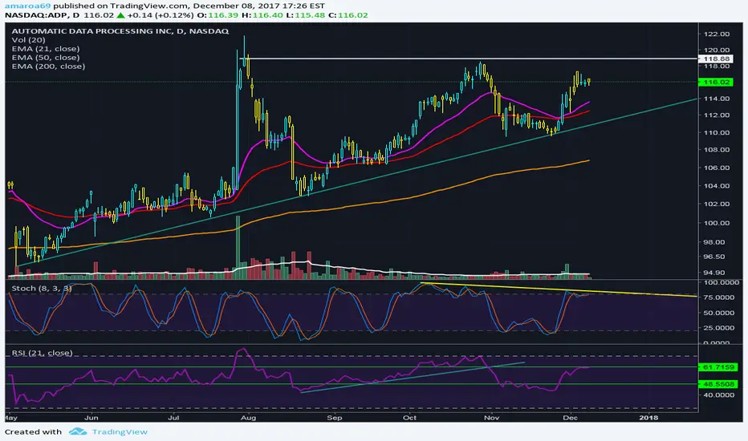
Task: Click the Aug label on time axis
Action: (248, 418)
